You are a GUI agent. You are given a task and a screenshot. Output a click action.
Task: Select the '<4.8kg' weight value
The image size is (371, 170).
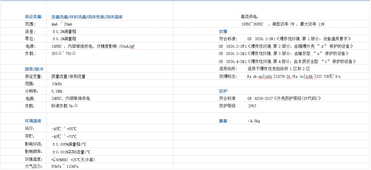pyautogui.click(x=254, y=121)
